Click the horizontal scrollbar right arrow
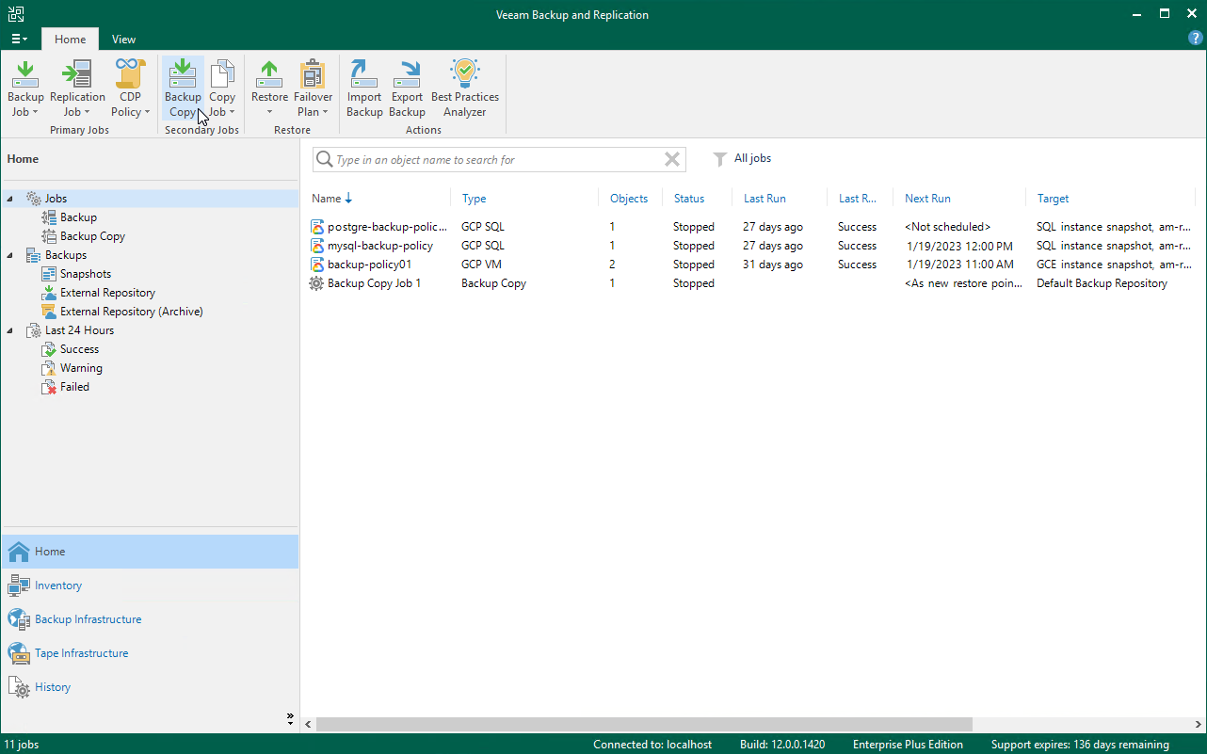Image resolution: width=1207 pixels, height=754 pixels. pos(1199,724)
